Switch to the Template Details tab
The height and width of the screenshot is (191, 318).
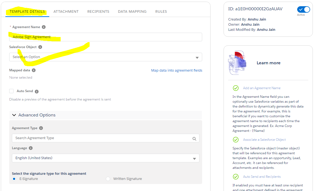pos(27,12)
